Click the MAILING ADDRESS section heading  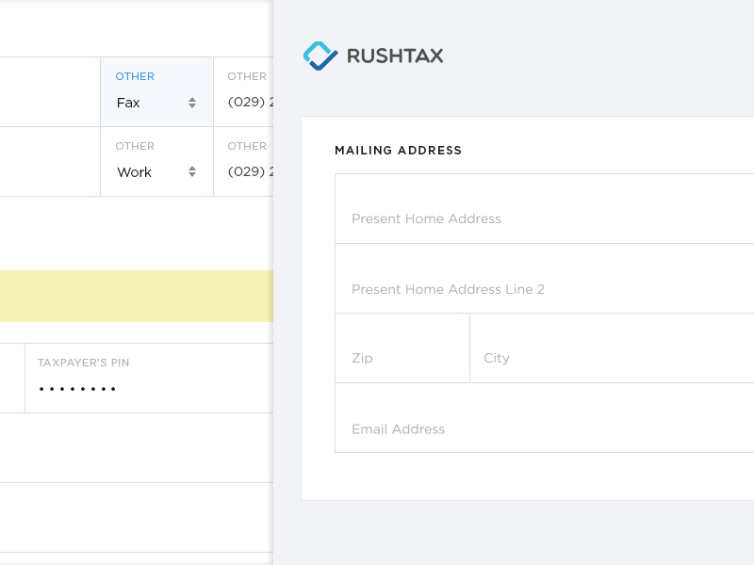point(400,150)
